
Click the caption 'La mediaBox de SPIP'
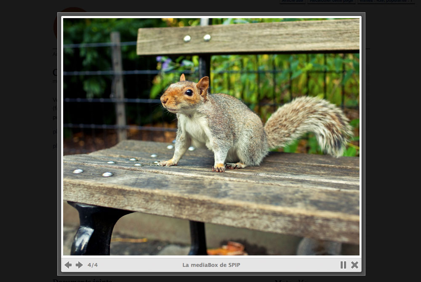(x=211, y=265)
